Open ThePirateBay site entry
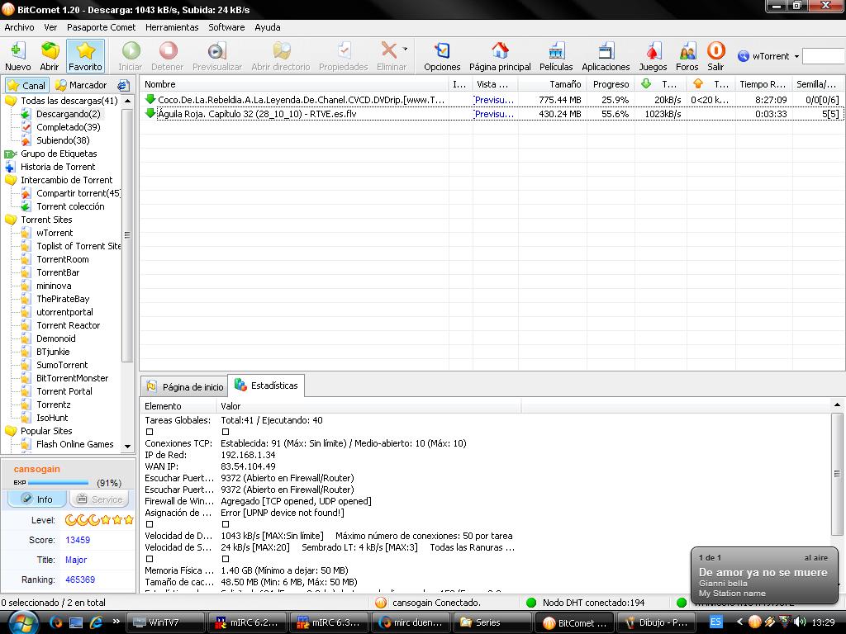The image size is (846, 634). point(63,299)
